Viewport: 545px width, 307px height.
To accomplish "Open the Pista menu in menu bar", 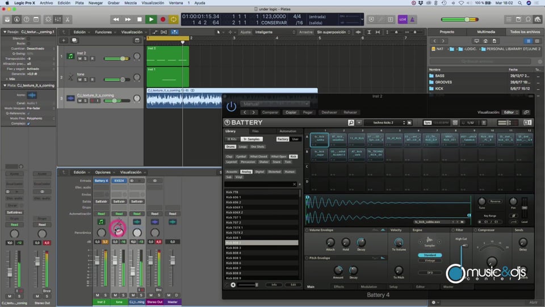I will (x=79, y=3).
